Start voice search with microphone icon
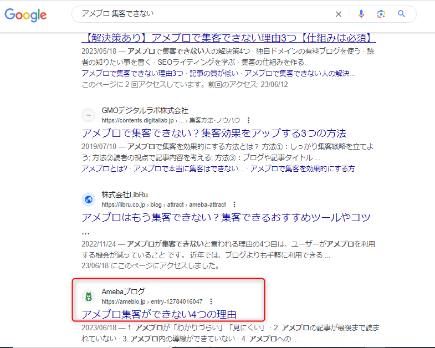The height and width of the screenshot is (348, 435). [x=361, y=14]
